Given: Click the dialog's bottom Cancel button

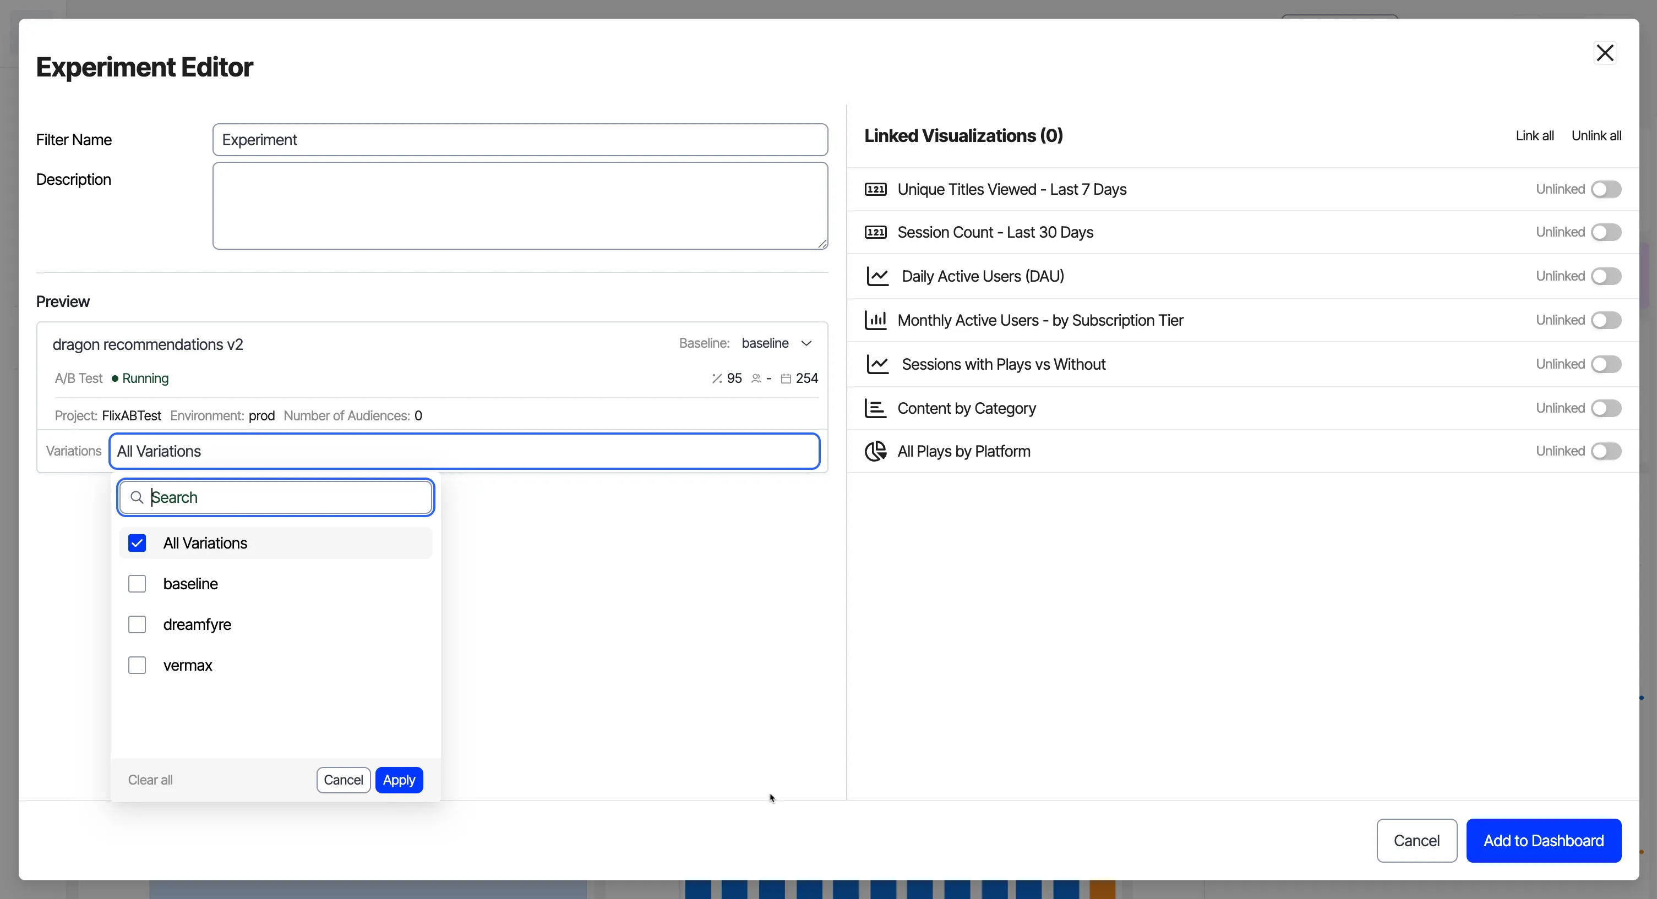Looking at the screenshot, I should tap(1417, 841).
